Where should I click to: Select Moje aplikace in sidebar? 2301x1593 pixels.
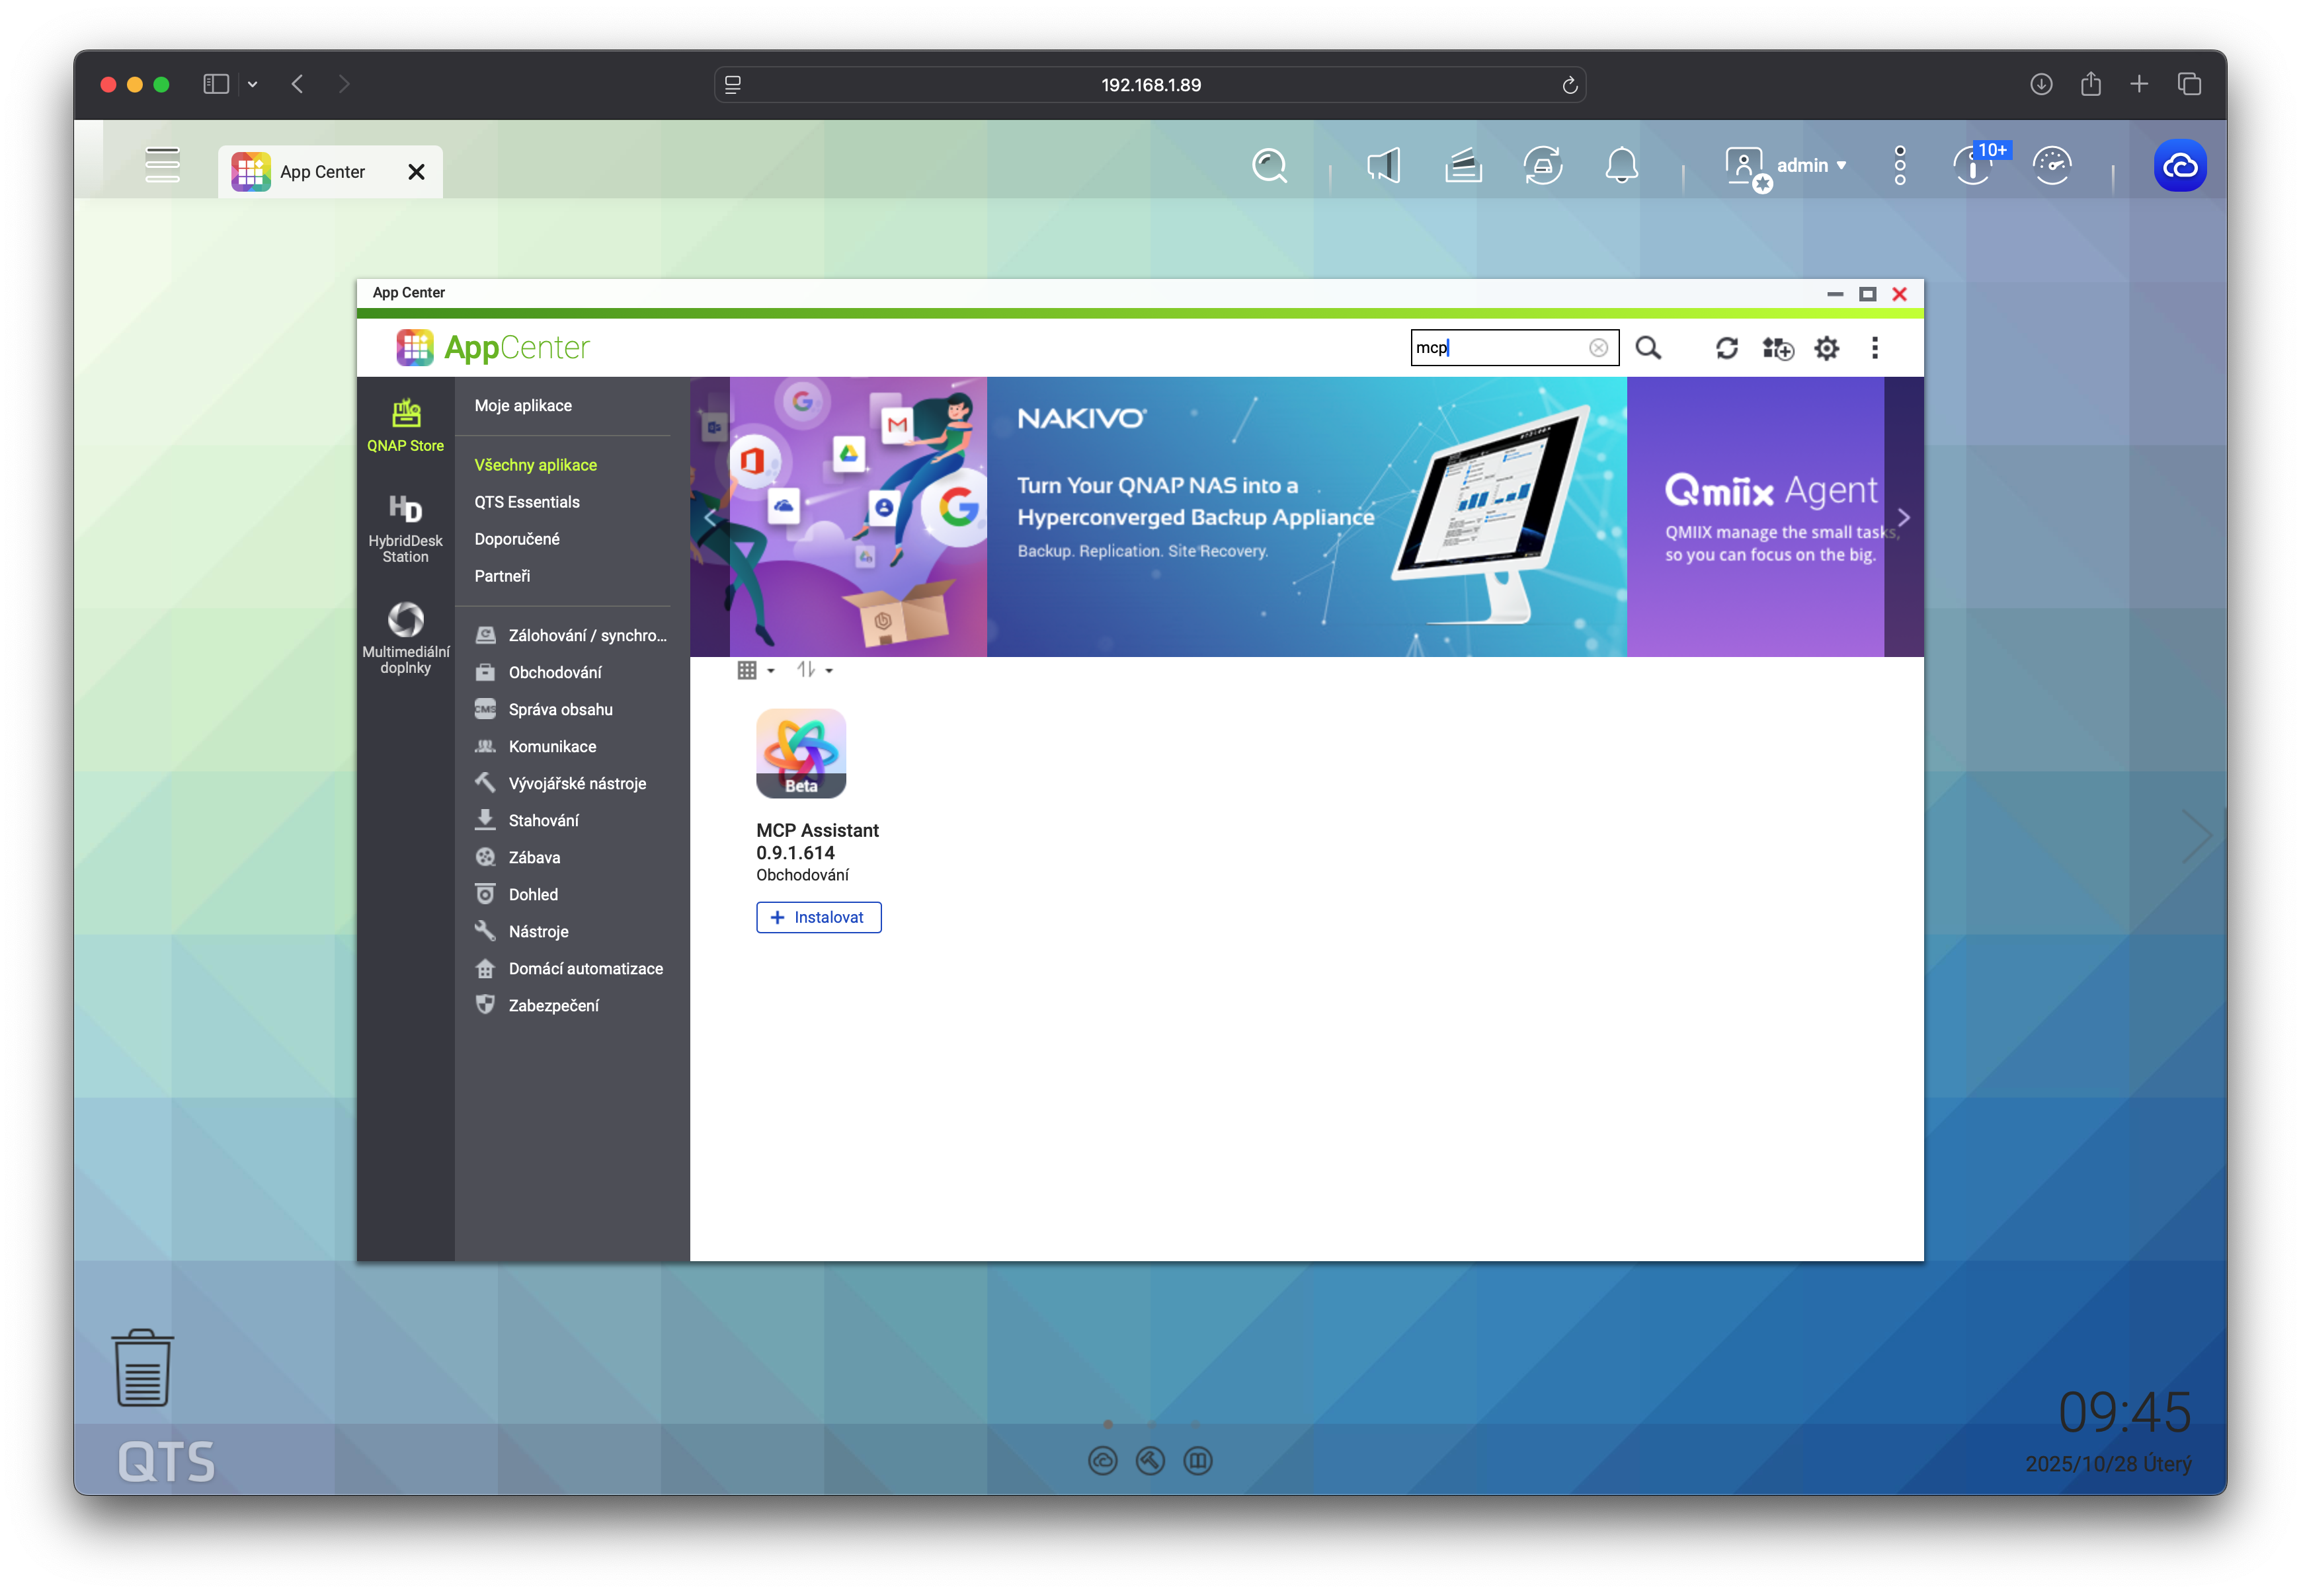point(523,405)
